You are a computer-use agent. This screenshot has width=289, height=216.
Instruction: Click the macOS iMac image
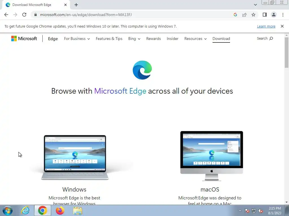coord(212,156)
